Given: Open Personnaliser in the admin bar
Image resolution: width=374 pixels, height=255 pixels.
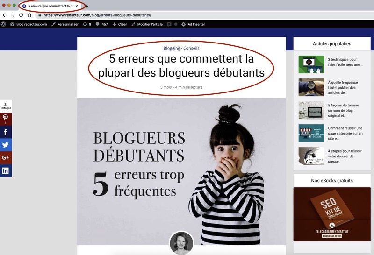Looking at the screenshot, I should pyautogui.click(x=65, y=24).
